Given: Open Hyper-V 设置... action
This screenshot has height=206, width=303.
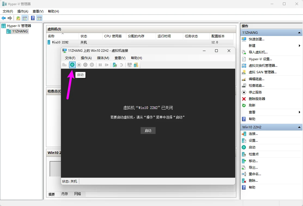Looking at the screenshot, I should [260, 59].
